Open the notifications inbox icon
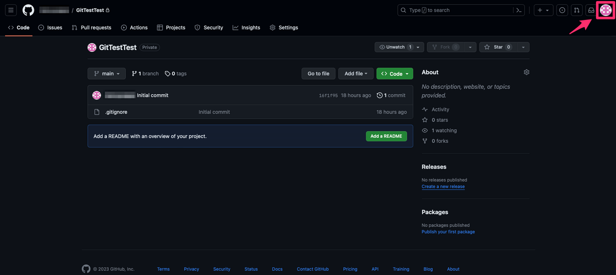The height and width of the screenshot is (275, 616). point(591,10)
